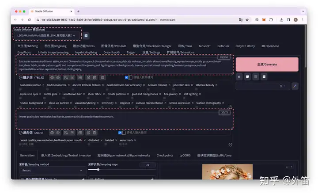Click the globe icon in the 提示词 toolbar
Screen dimensions: 318x194
click(x=52, y=77)
